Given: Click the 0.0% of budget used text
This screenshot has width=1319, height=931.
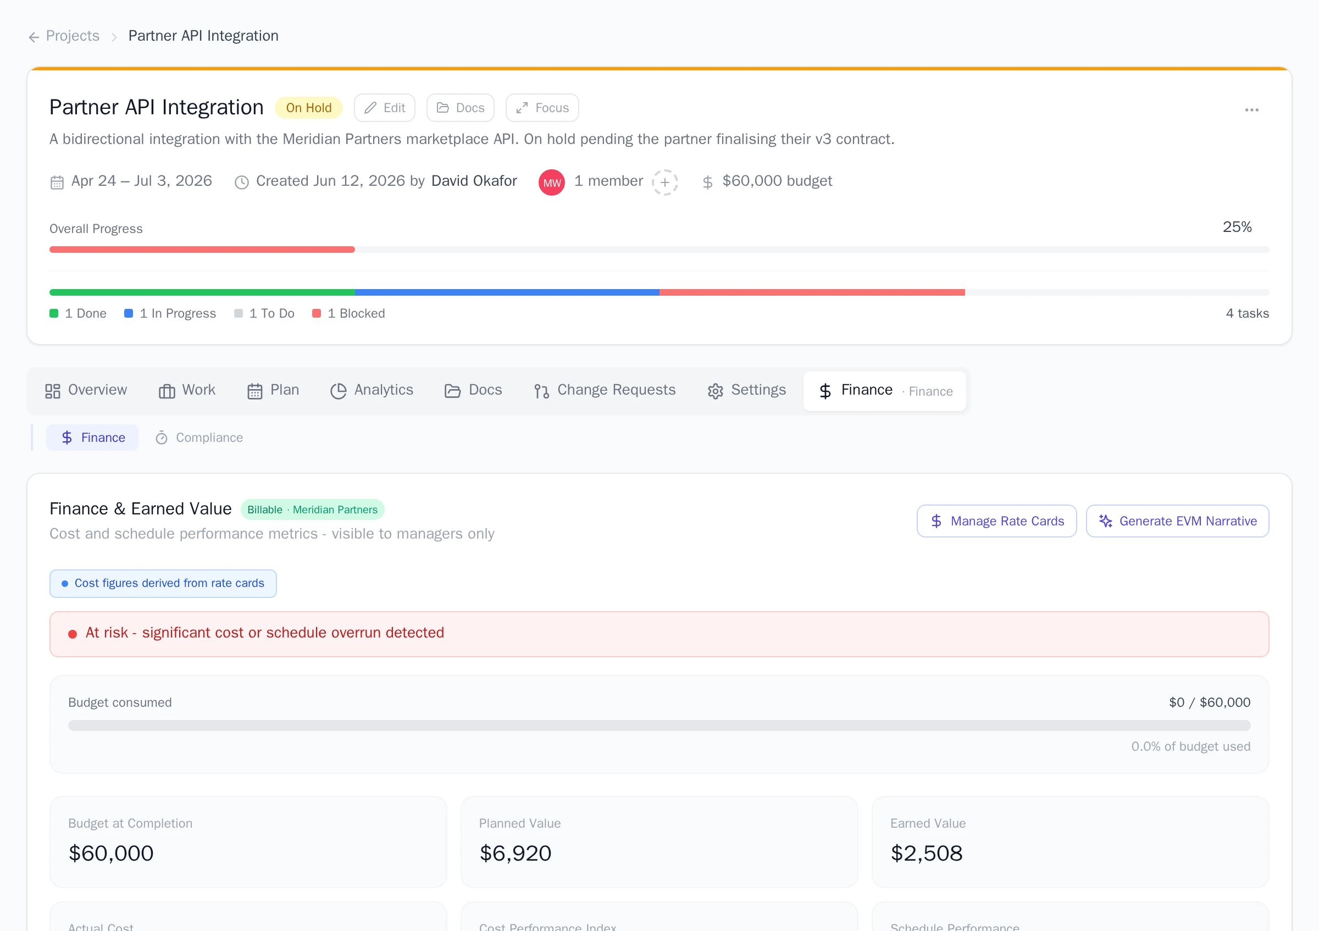Looking at the screenshot, I should click(x=1190, y=747).
